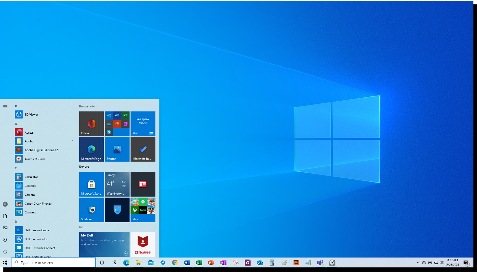Launch Word from the taskbar
The width and height of the screenshot is (477, 272).
[x=187, y=263]
